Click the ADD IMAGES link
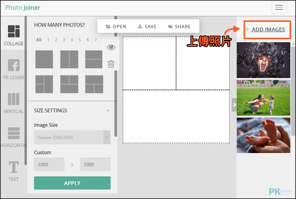296x199 pixels. point(268,29)
